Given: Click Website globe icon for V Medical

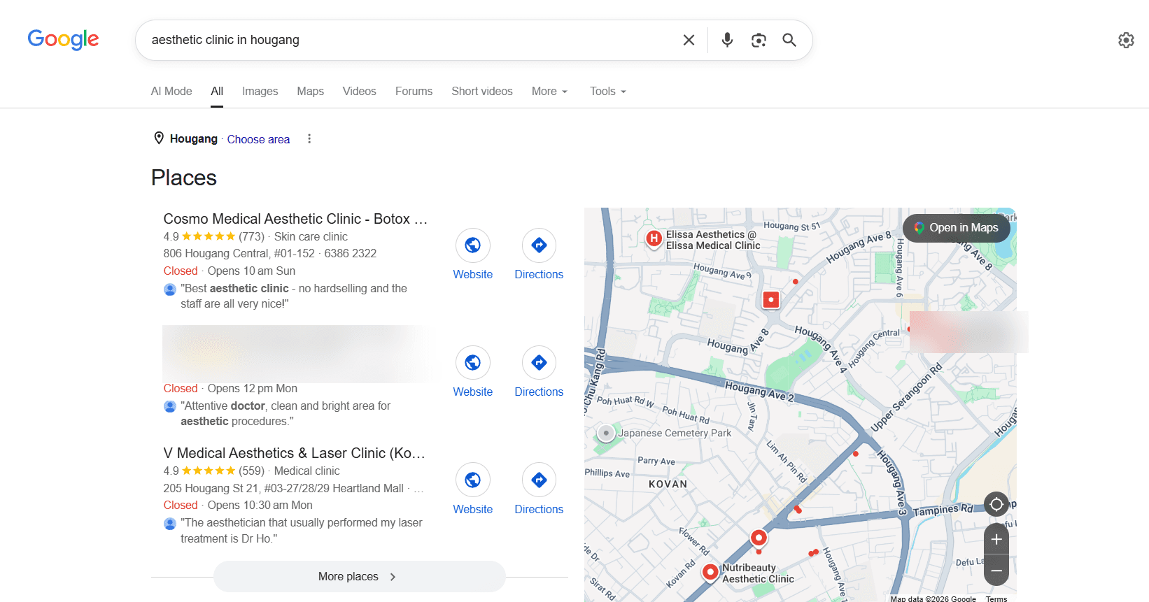Looking at the screenshot, I should (x=473, y=480).
